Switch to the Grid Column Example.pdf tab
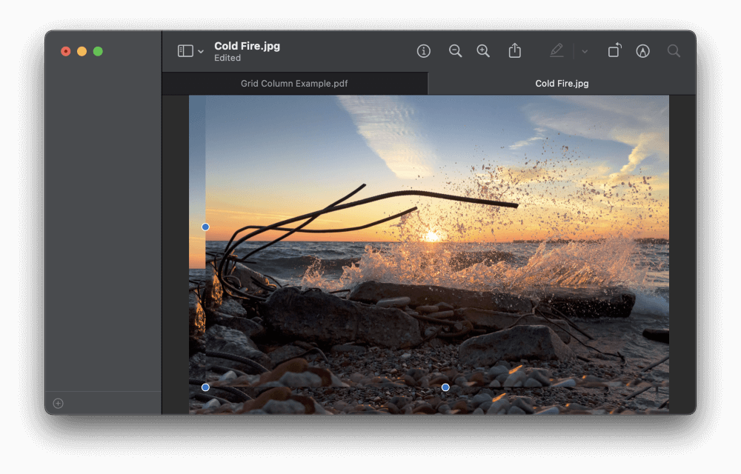741x474 pixels. (x=294, y=83)
